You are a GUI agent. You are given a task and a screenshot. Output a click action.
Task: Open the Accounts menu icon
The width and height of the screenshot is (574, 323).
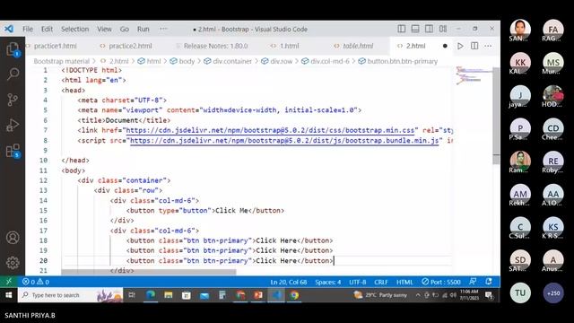[x=13, y=238]
